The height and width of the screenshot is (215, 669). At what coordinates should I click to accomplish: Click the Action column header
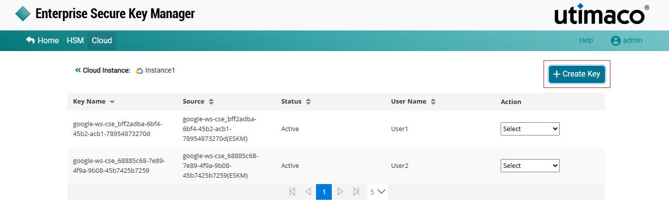pyautogui.click(x=511, y=102)
